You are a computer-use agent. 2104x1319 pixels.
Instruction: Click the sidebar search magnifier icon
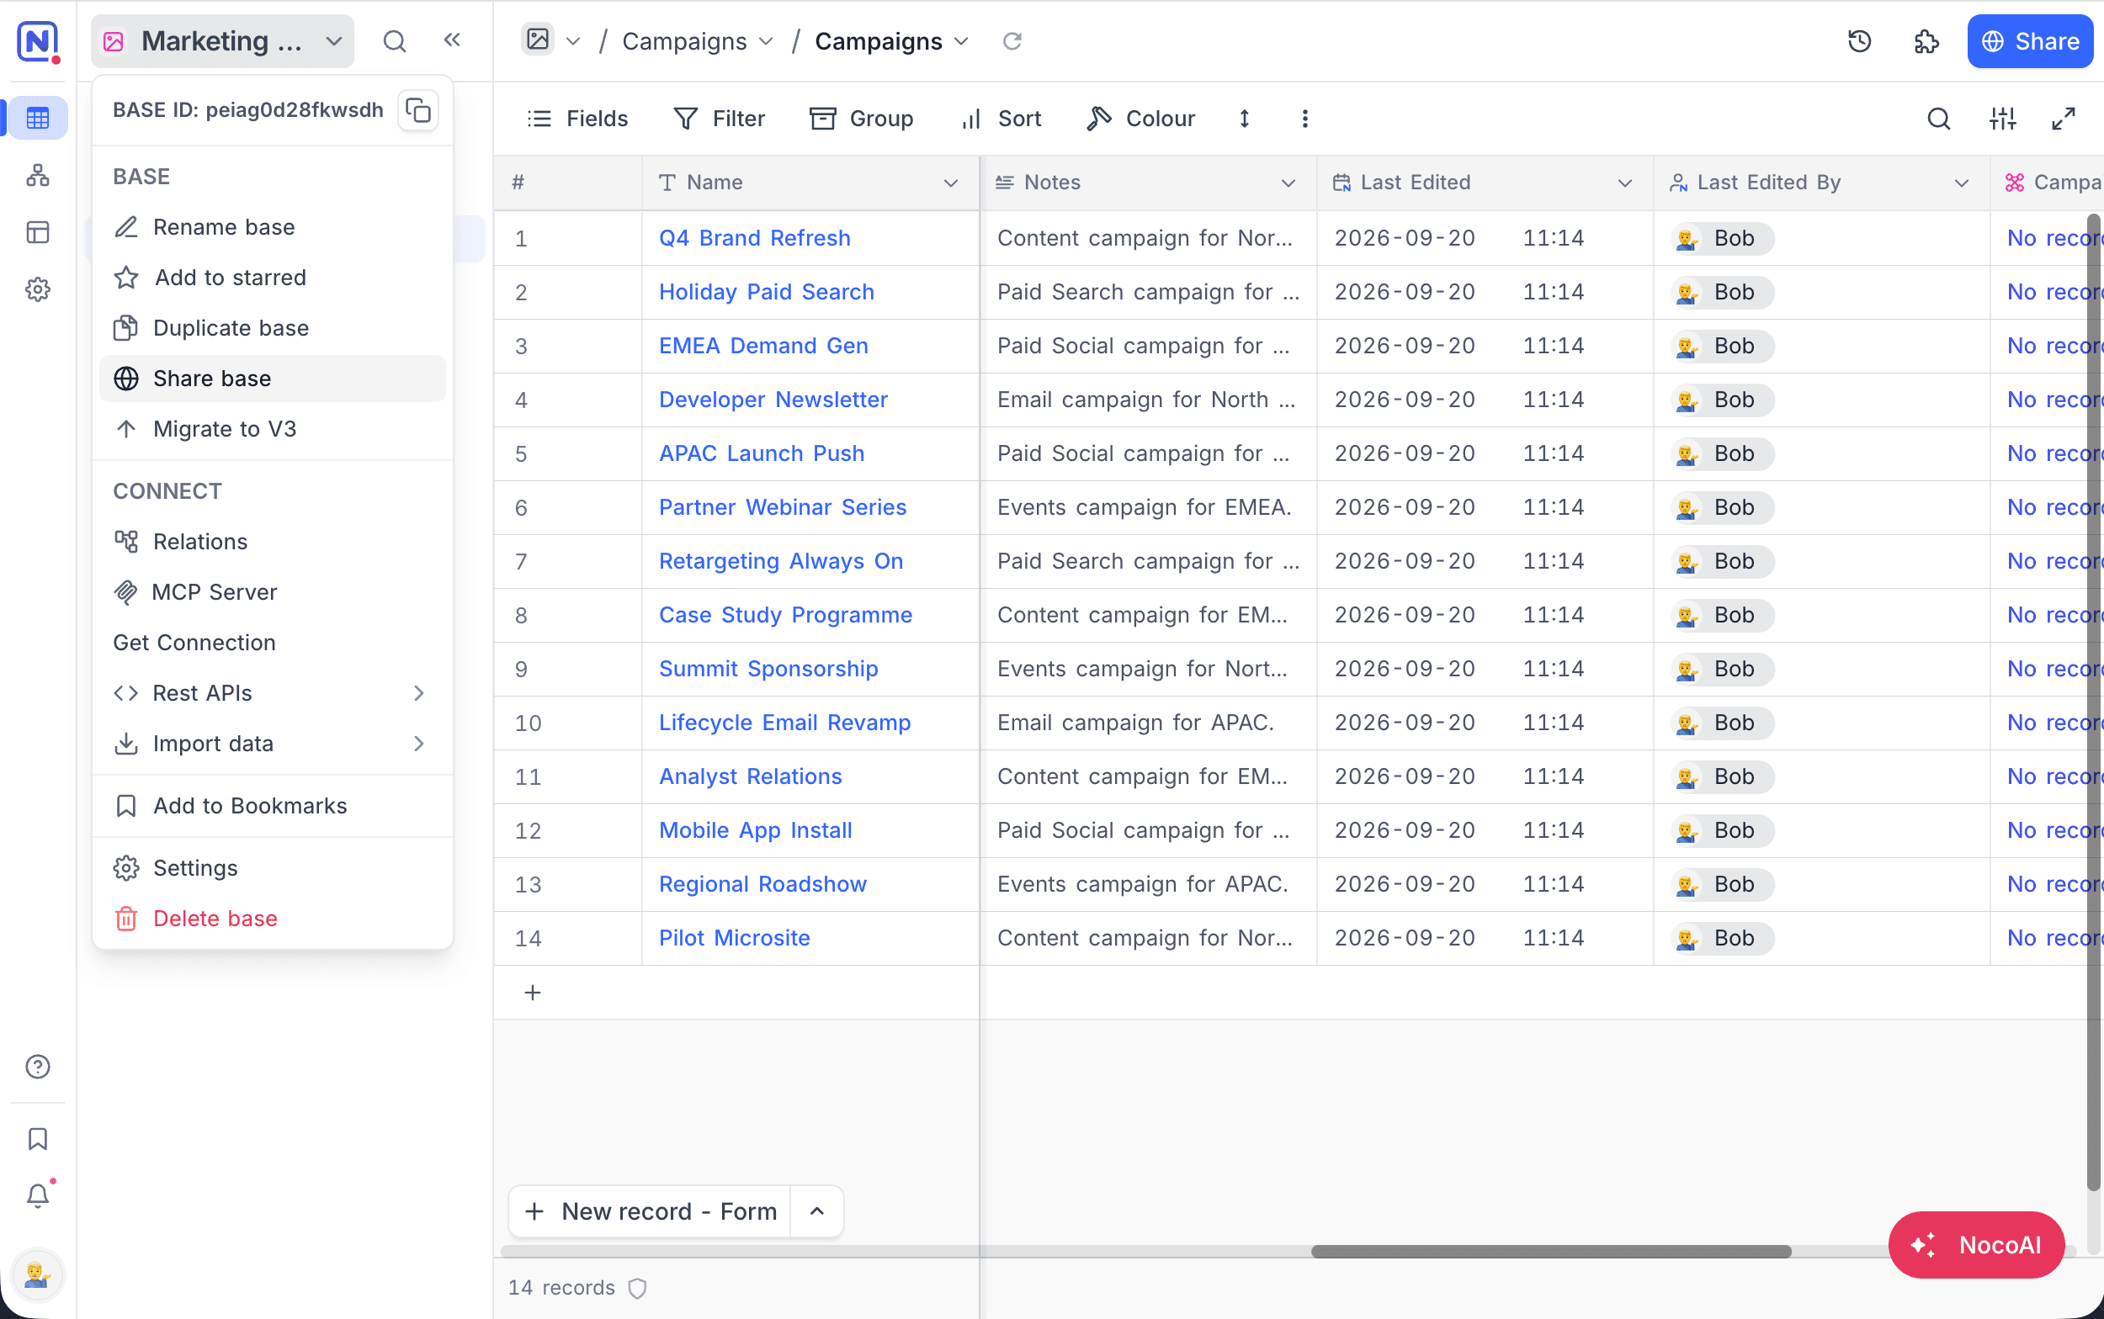point(395,41)
